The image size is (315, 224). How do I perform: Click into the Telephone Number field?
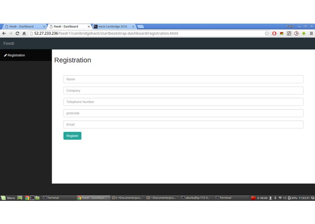point(184,102)
